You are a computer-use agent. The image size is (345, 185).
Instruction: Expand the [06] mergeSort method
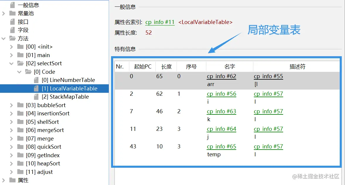[11, 130]
